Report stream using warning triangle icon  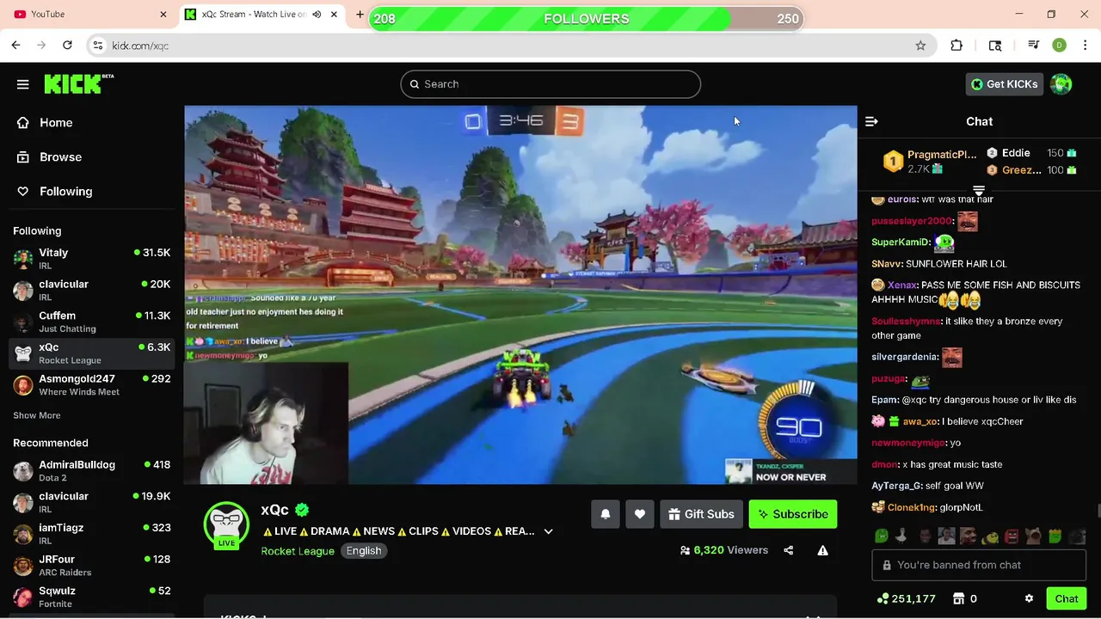[x=823, y=550]
